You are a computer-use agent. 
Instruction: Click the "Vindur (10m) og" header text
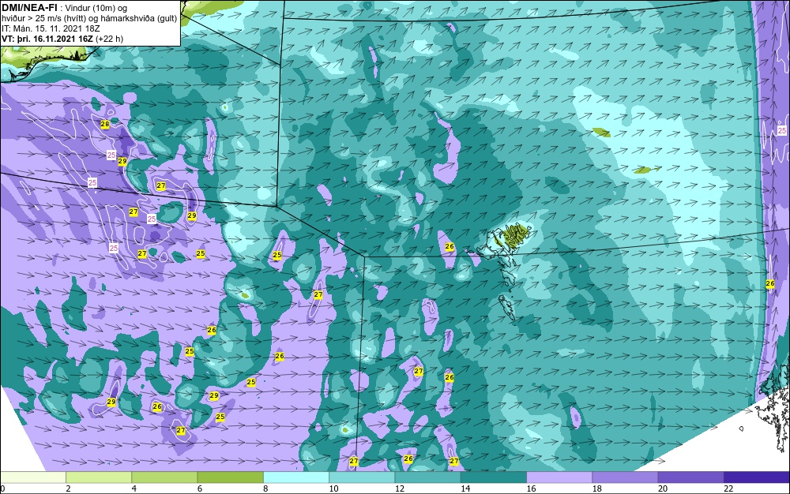(x=96, y=8)
